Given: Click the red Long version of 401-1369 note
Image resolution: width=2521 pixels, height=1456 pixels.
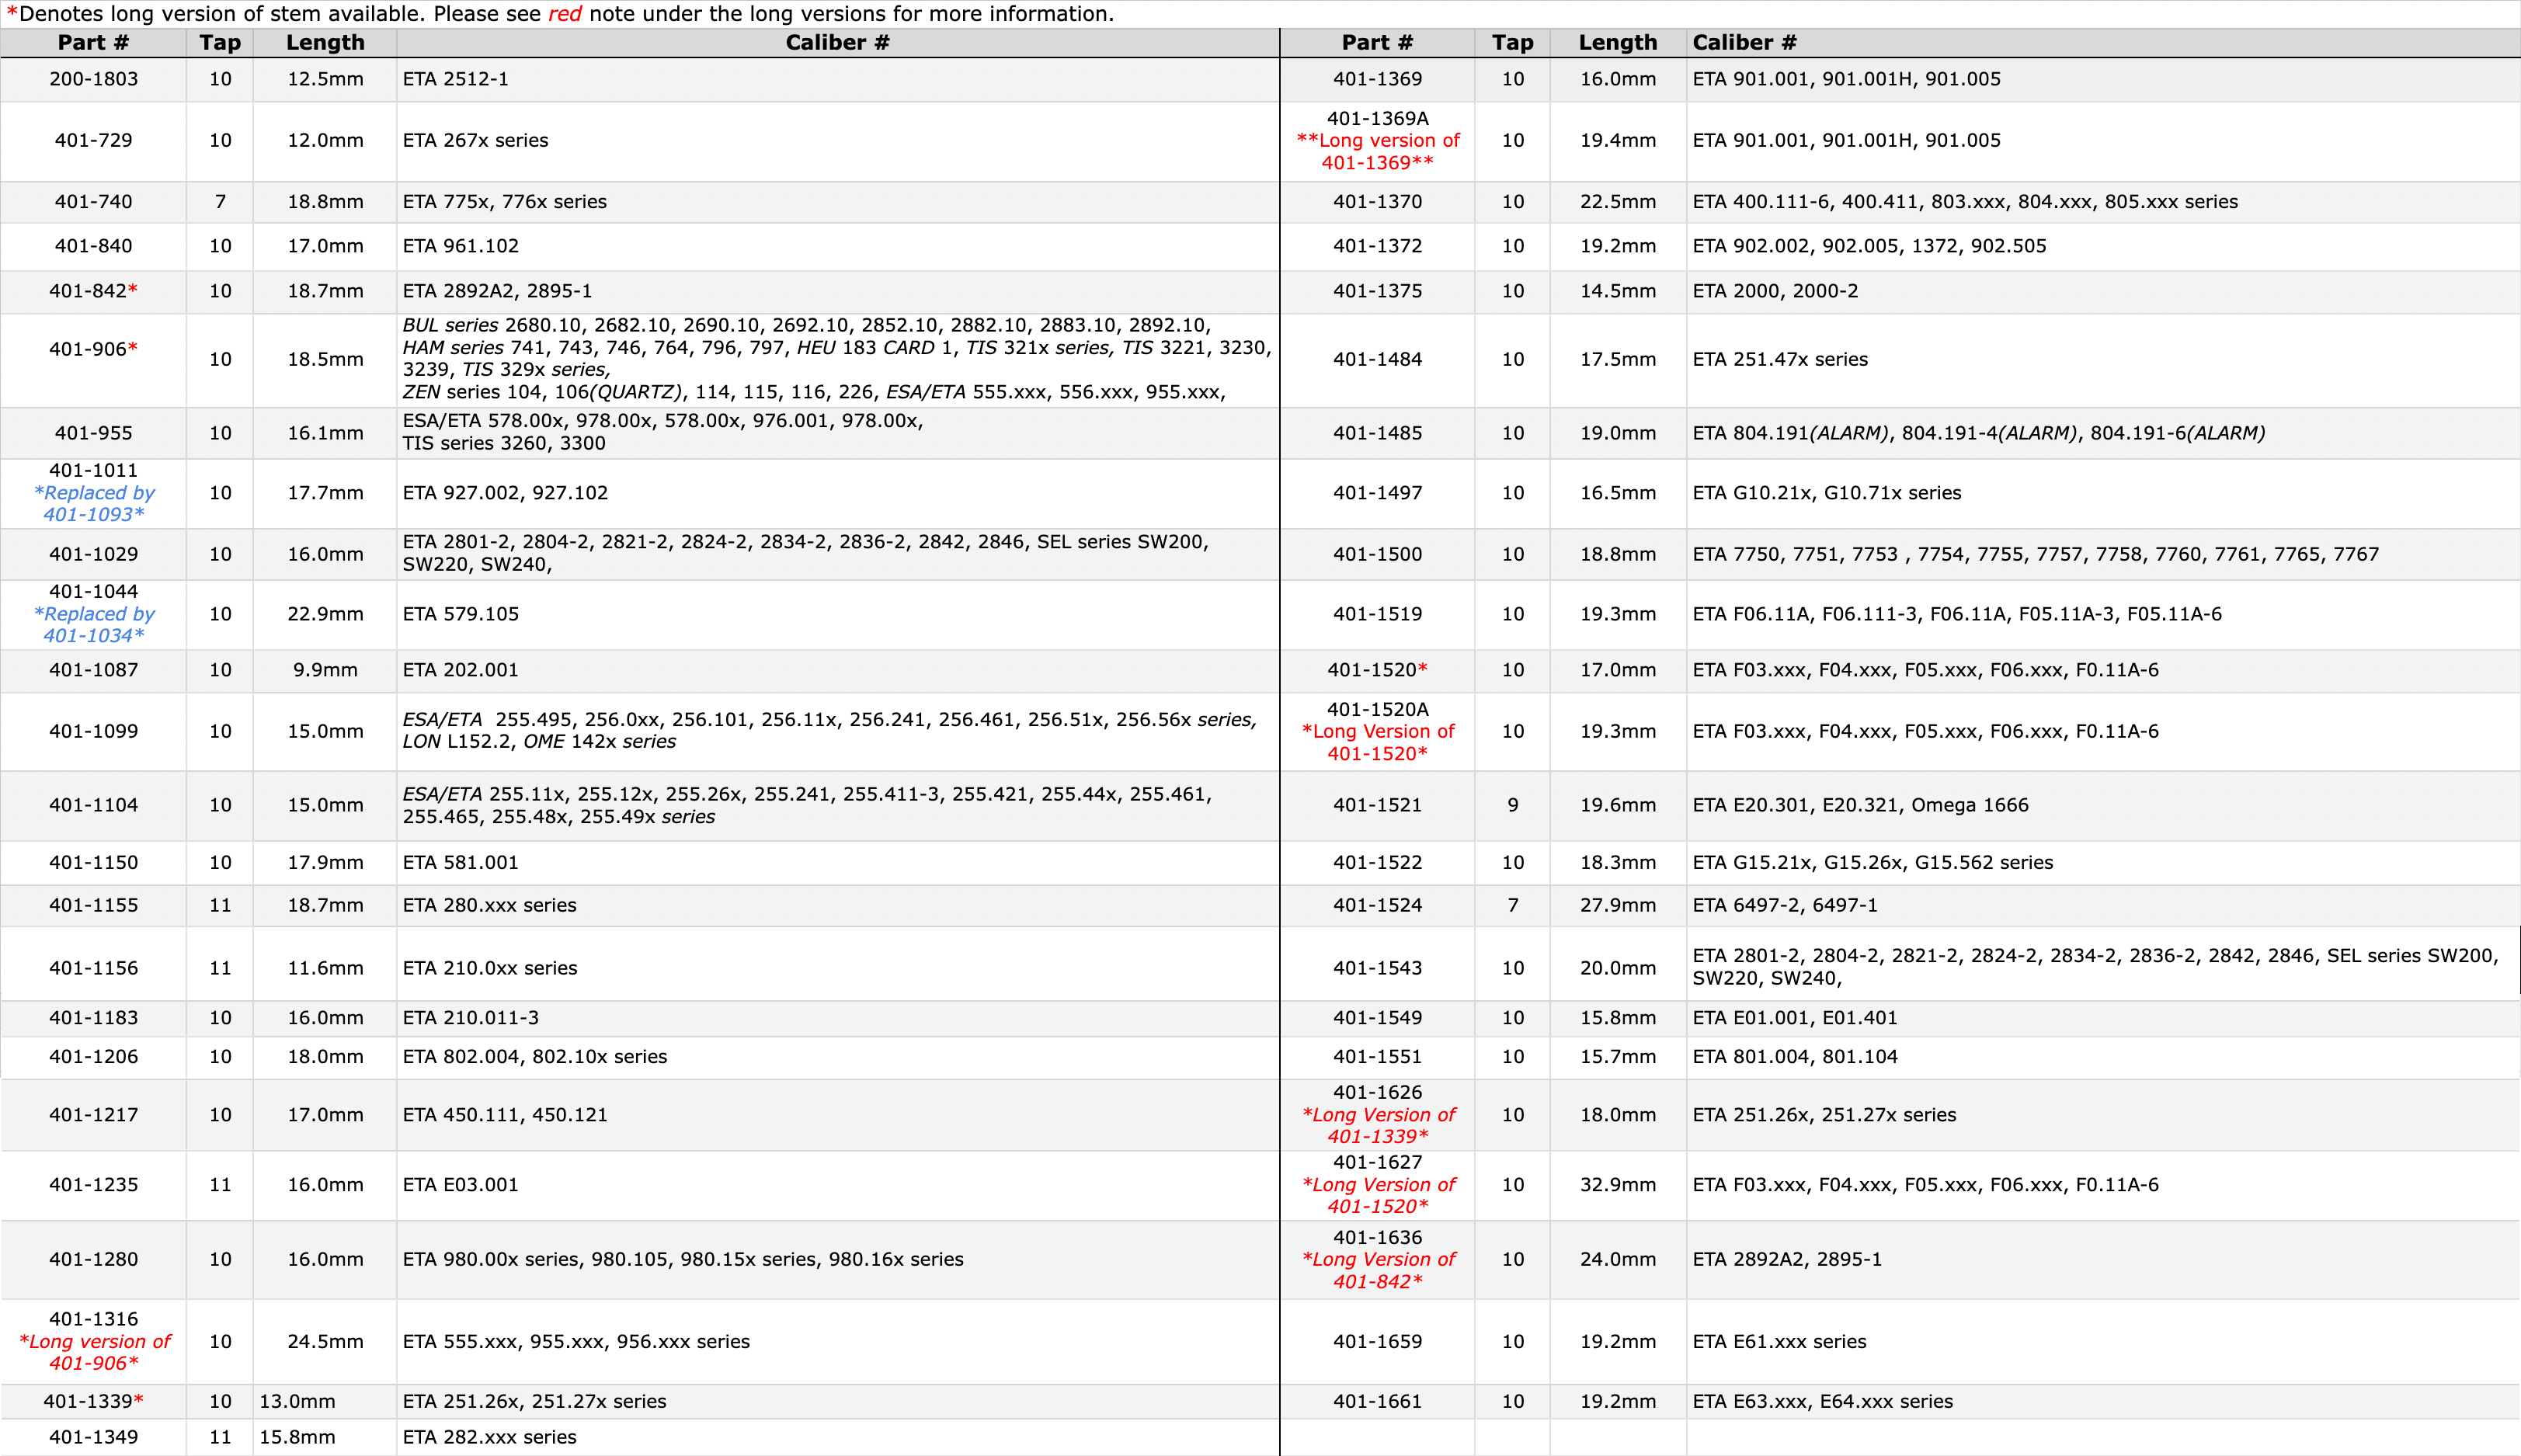Looking at the screenshot, I should tap(1377, 151).
